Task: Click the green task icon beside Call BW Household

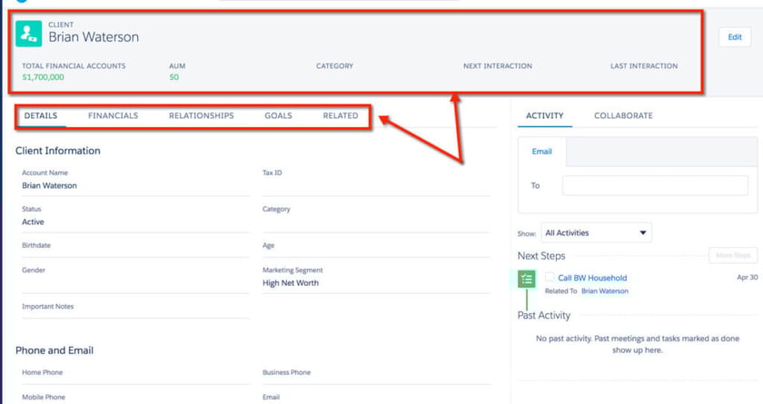Action: pos(527,279)
